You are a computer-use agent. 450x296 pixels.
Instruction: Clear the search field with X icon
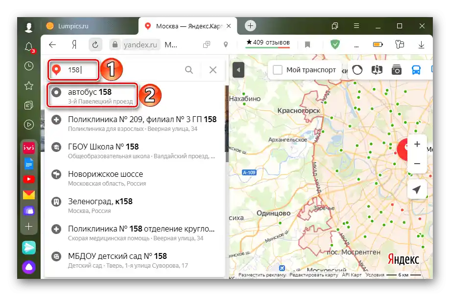coord(213,69)
